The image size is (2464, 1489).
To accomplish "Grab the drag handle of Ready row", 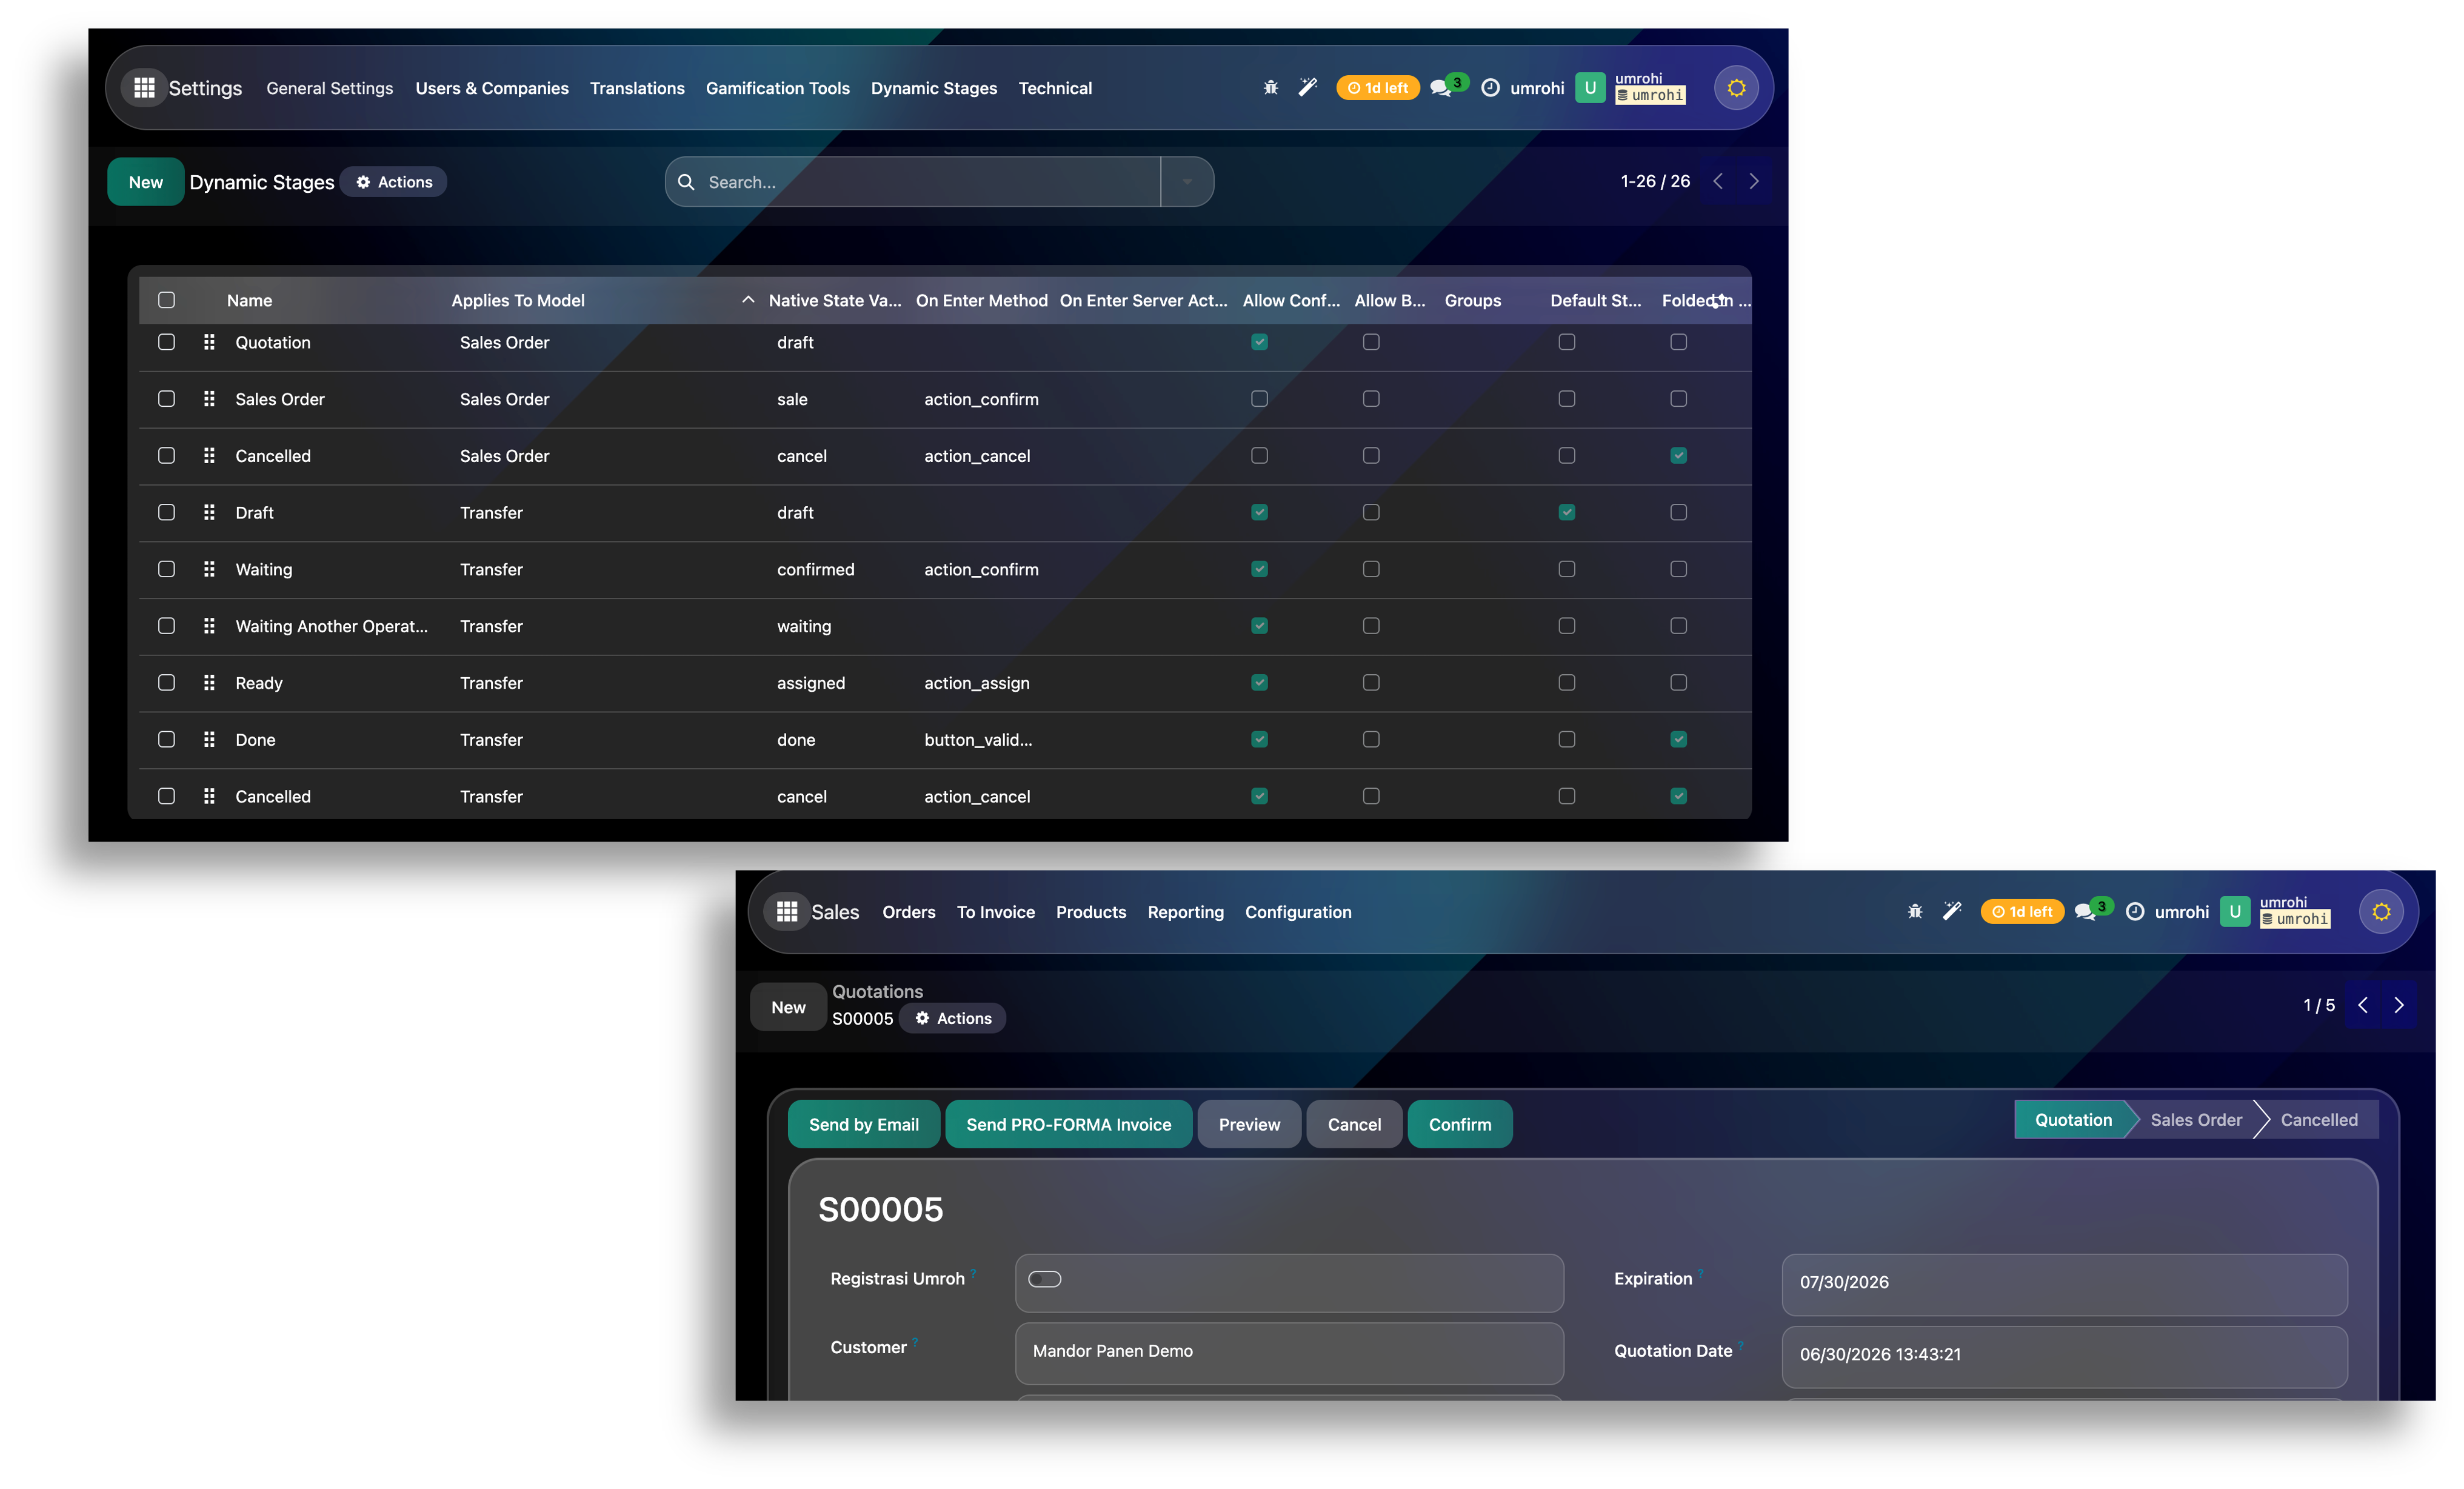I will tap(209, 683).
